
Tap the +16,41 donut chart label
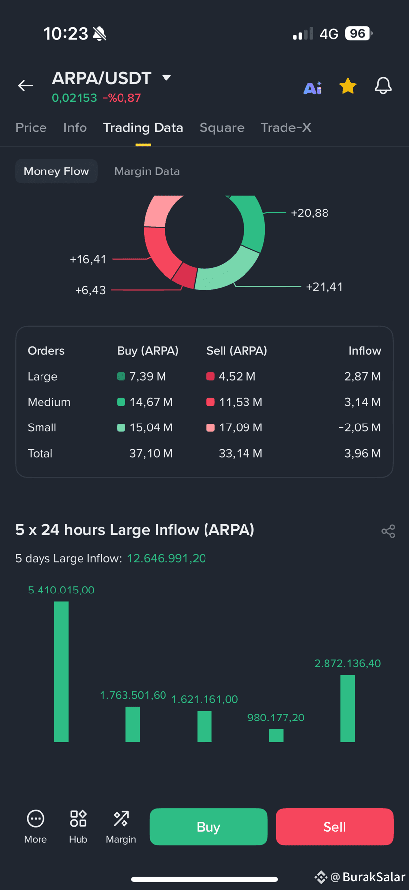[x=88, y=259]
